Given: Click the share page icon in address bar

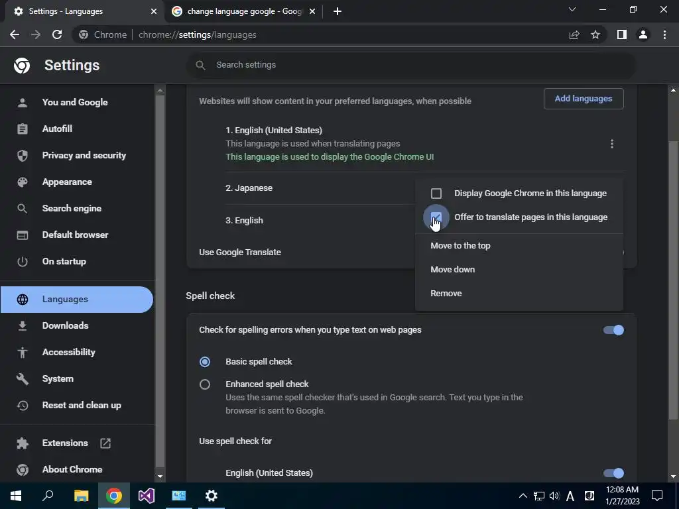Looking at the screenshot, I should 574,34.
